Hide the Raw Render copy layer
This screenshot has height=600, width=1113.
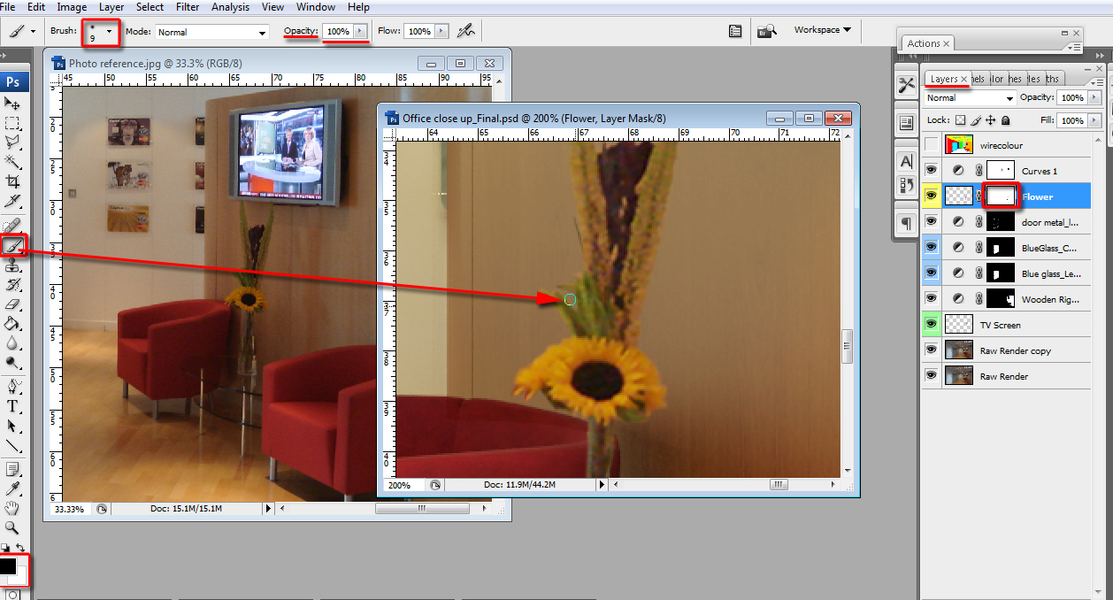[930, 350]
